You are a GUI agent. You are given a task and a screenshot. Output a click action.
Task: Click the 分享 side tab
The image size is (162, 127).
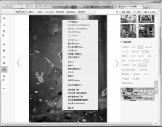coord(156,87)
